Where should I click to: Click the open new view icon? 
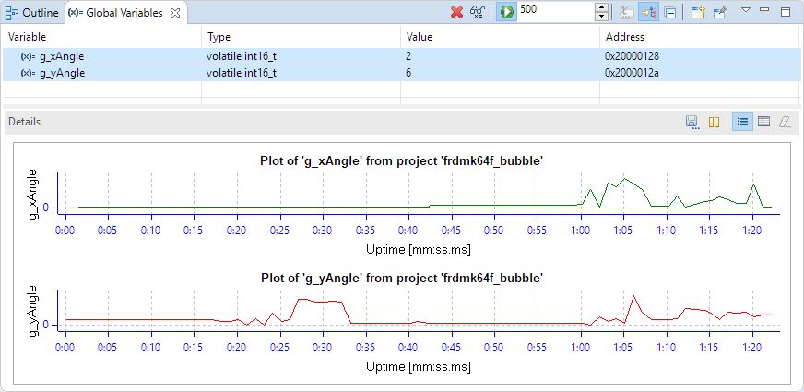tap(698, 12)
